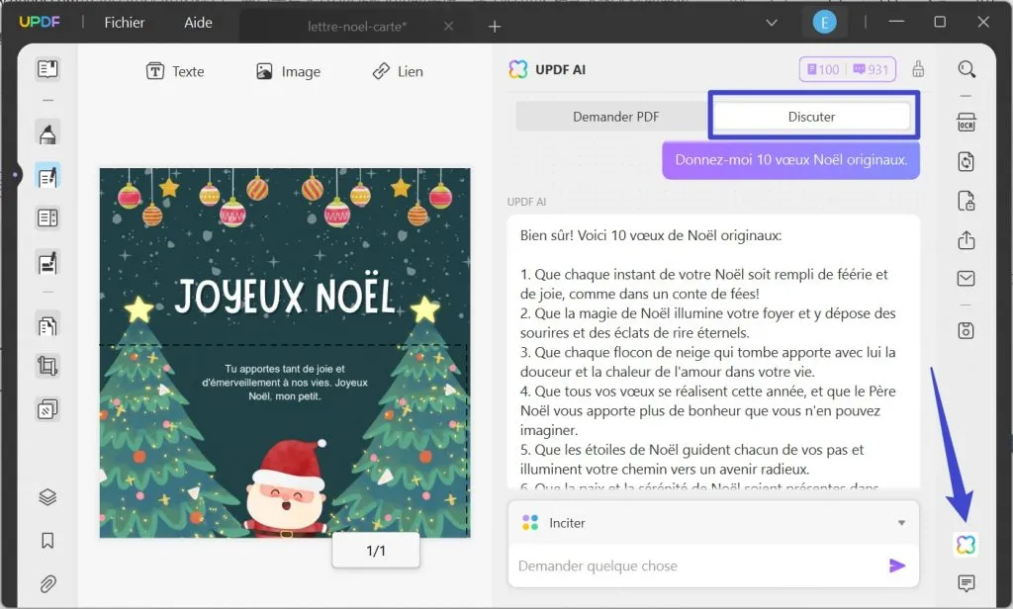The width and height of the screenshot is (1013, 609).
Task: Open the Fichier menu
Action: 123,22
